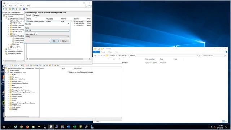Screen dimensions: 231x130
Task: Select Staging OU in Active Directory tree
Action: (x=14, y=109)
